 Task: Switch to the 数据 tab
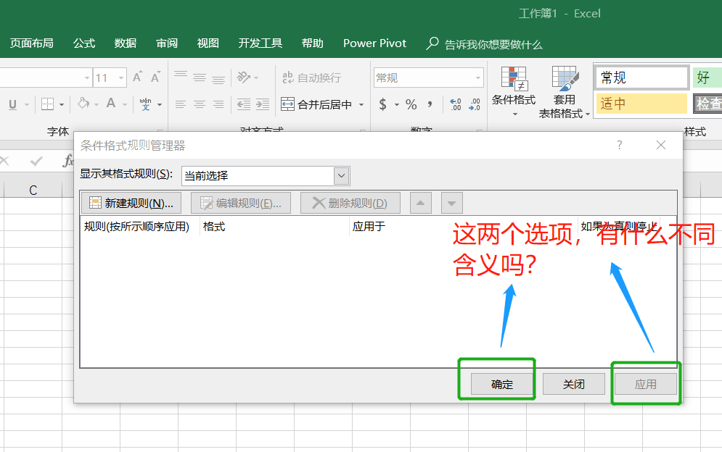tap(126, 43)
